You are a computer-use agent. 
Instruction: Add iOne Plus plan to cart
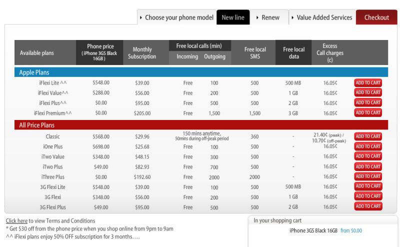tap(368, 146)
